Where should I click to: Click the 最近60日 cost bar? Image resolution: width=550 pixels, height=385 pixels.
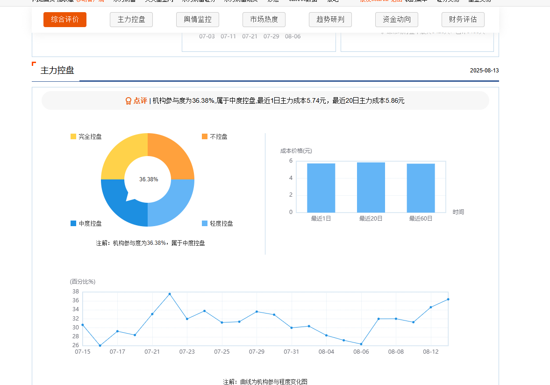pos(421,188)
